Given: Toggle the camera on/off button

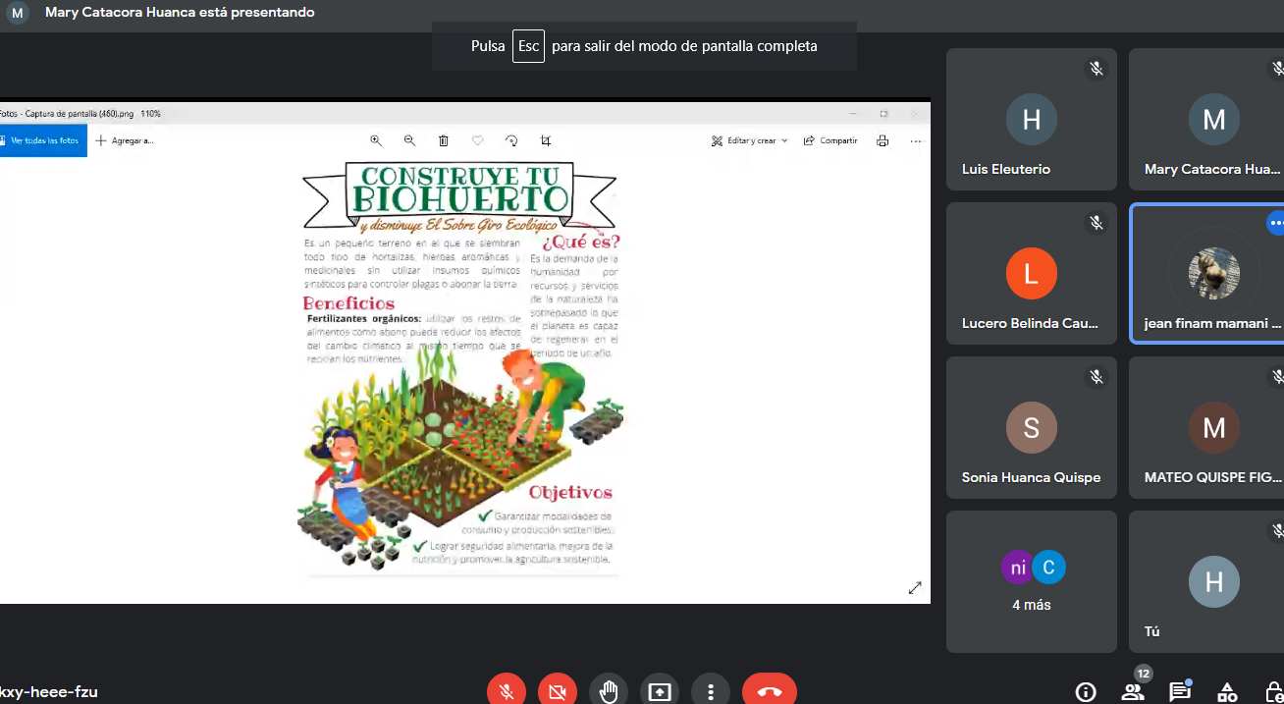Looking at the screenshot, I should click(558, 691).
